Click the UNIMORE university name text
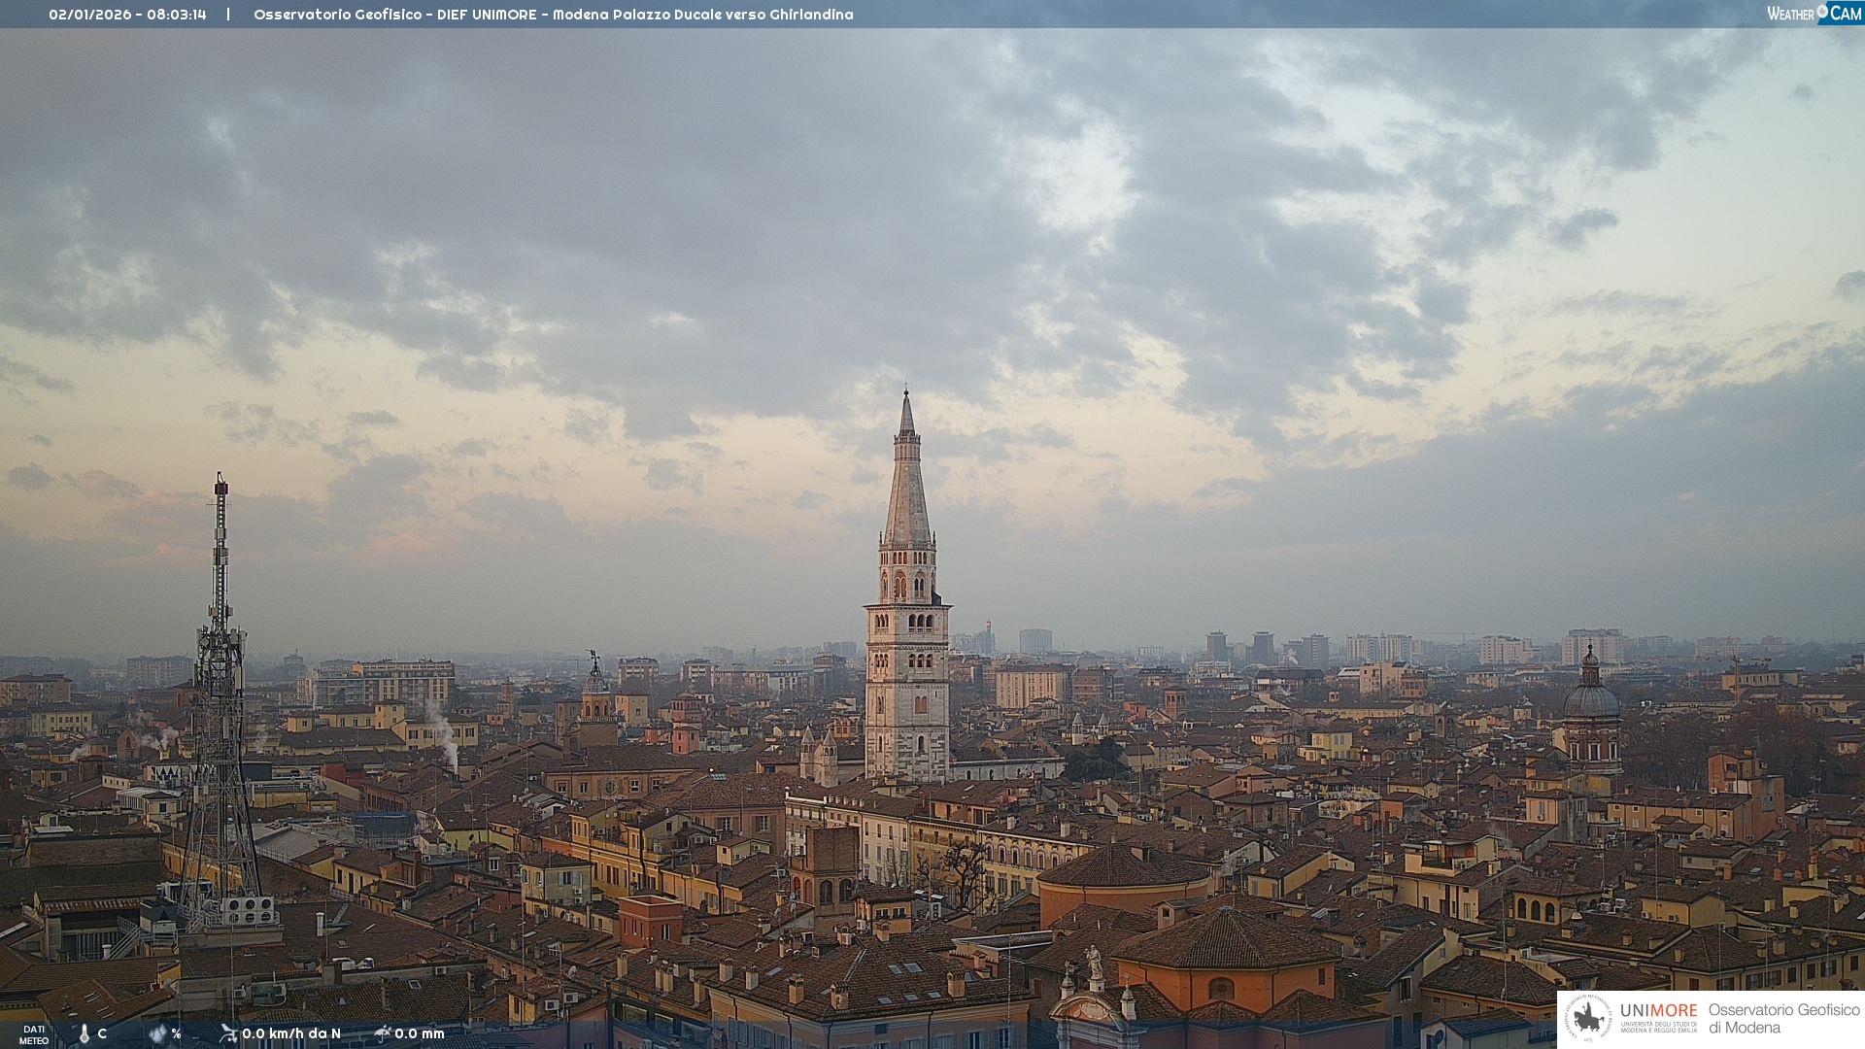 1658,1011
